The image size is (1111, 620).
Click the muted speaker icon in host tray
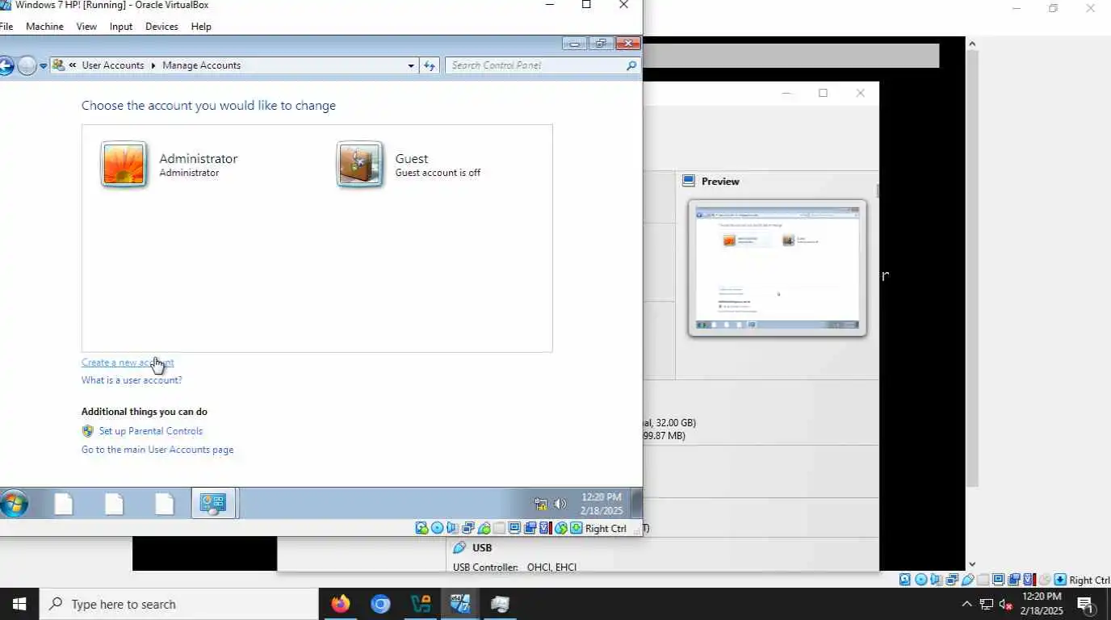click(x=1006, y=604)
